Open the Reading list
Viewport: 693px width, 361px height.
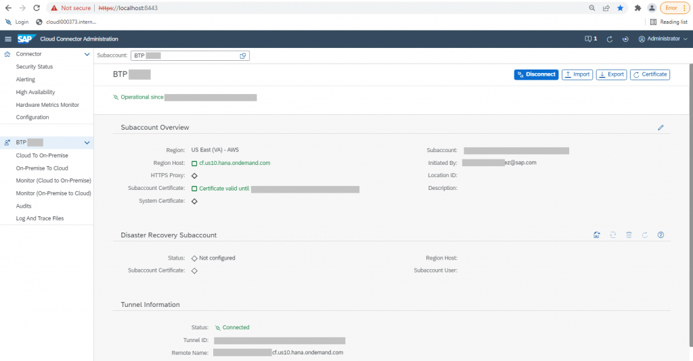point(669,22)
